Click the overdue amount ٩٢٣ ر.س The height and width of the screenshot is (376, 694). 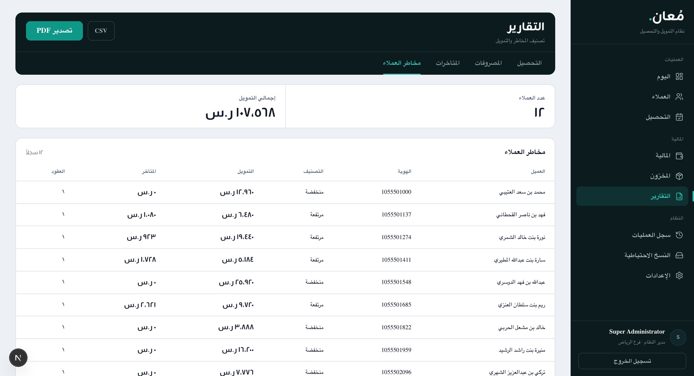point(141,237)
